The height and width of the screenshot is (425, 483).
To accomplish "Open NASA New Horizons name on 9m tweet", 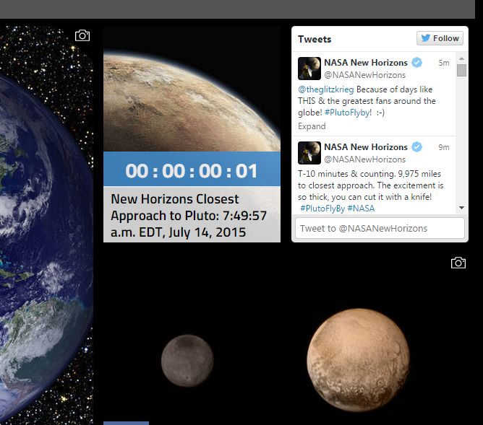I will [366, 147].
